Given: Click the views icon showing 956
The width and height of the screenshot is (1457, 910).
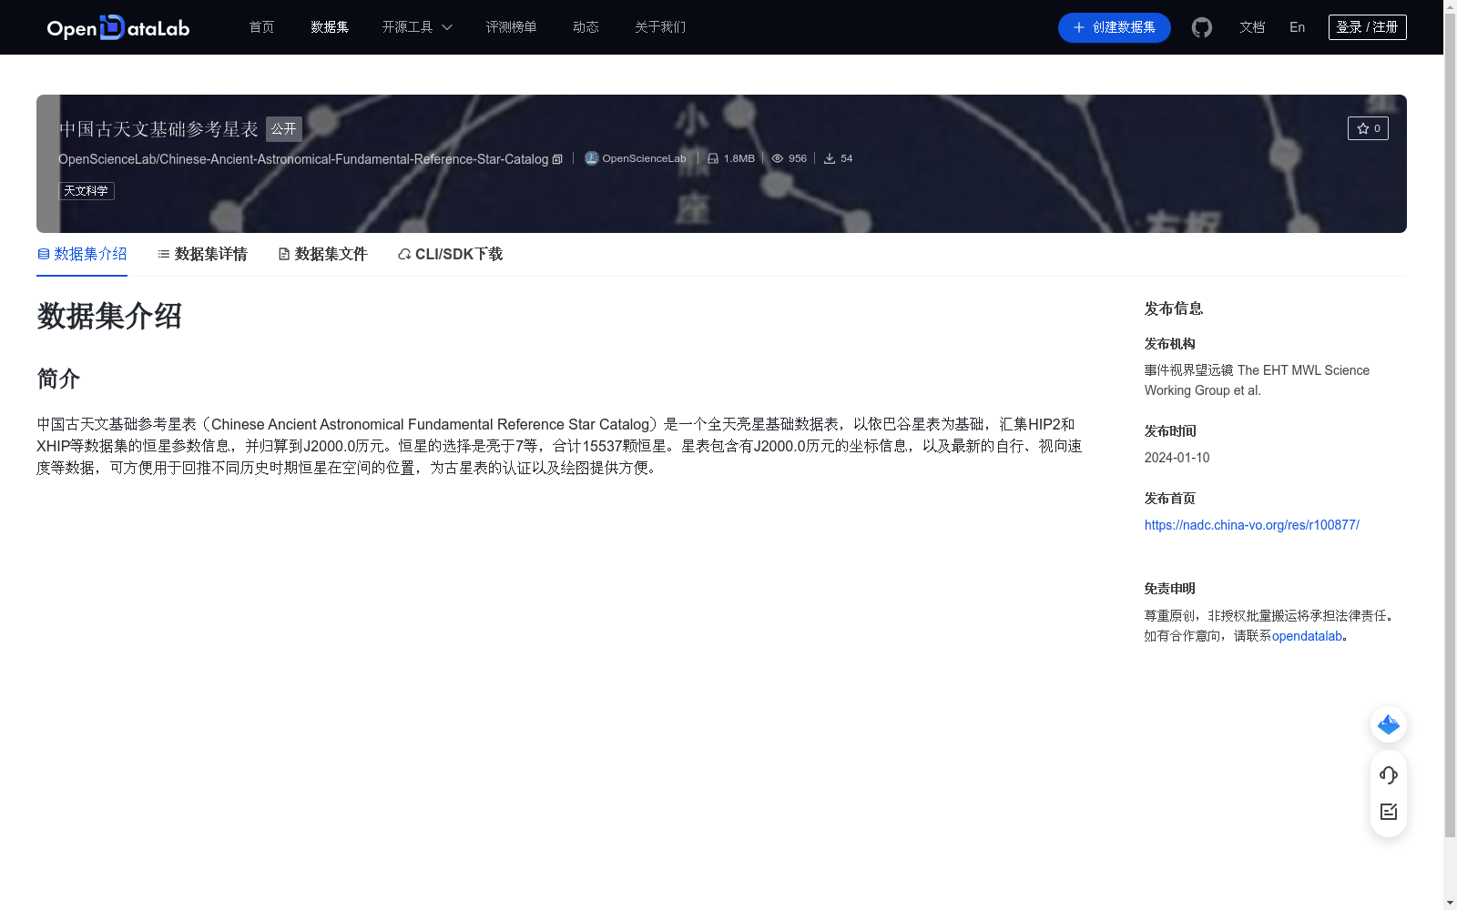Looking at the screenshot, I should (777, 157).
